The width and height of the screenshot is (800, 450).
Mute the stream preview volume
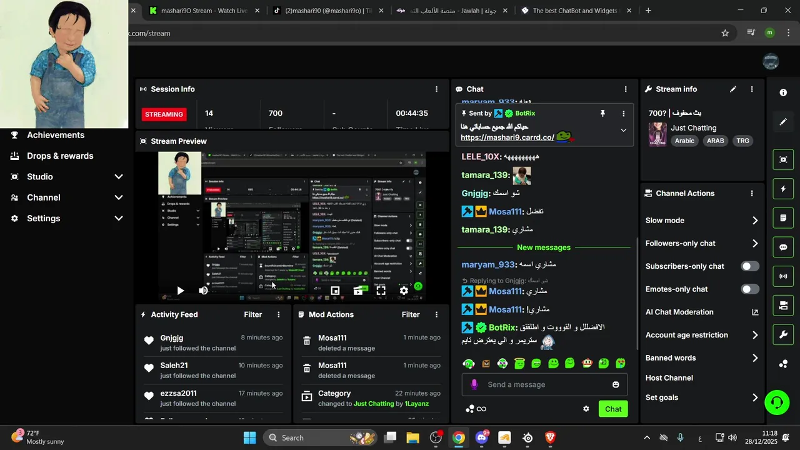(x=203, y=291)
